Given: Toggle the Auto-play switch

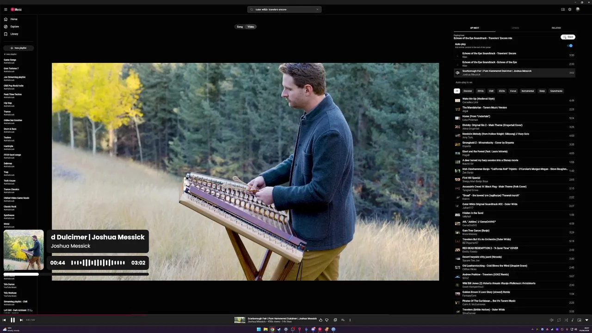Looking at the screenshot, I should (570, 46).
